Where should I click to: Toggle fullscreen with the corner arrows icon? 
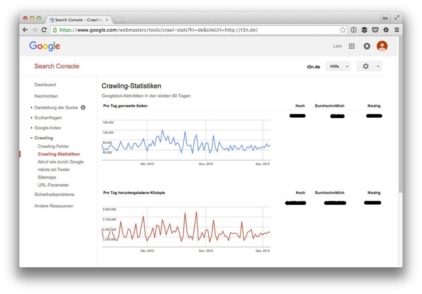point(397,18)
